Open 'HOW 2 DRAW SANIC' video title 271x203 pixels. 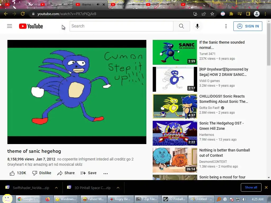(x=224, y=72)
